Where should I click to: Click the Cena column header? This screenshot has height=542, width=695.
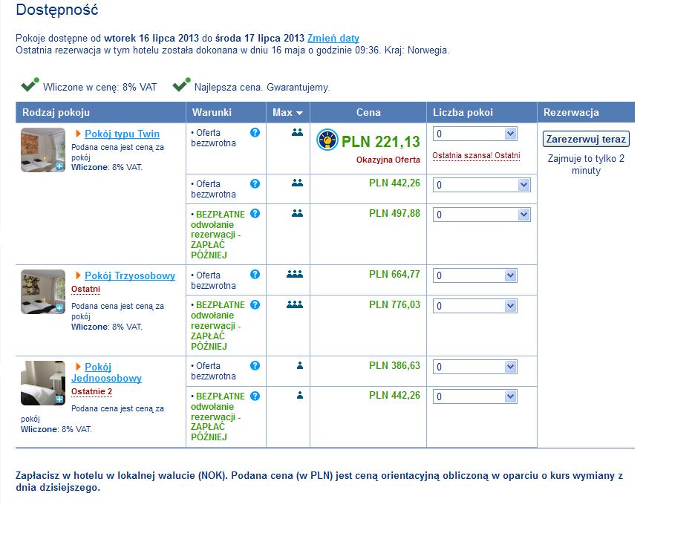tap(368, 113)
